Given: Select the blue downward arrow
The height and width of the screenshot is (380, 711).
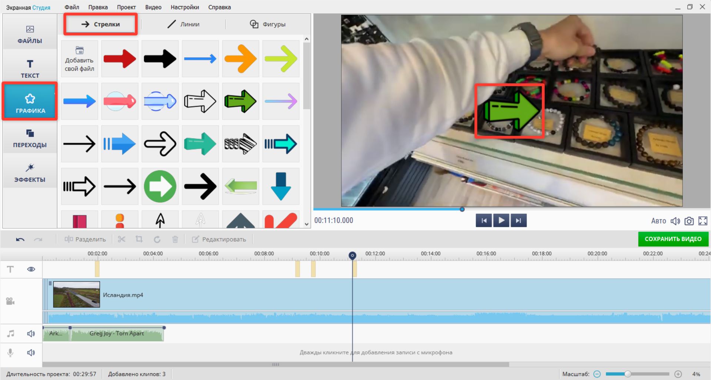Looking at the screenshot, I should click(281, 186).
